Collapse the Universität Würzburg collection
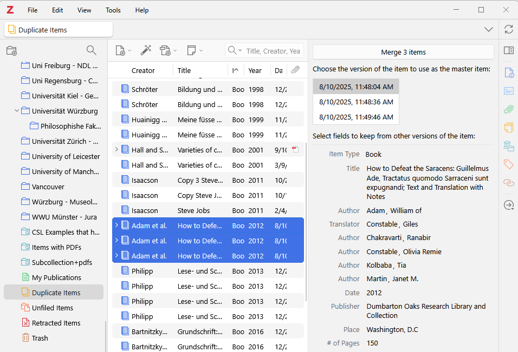Viewport: 518px width, 352px height. click(17, 111)
